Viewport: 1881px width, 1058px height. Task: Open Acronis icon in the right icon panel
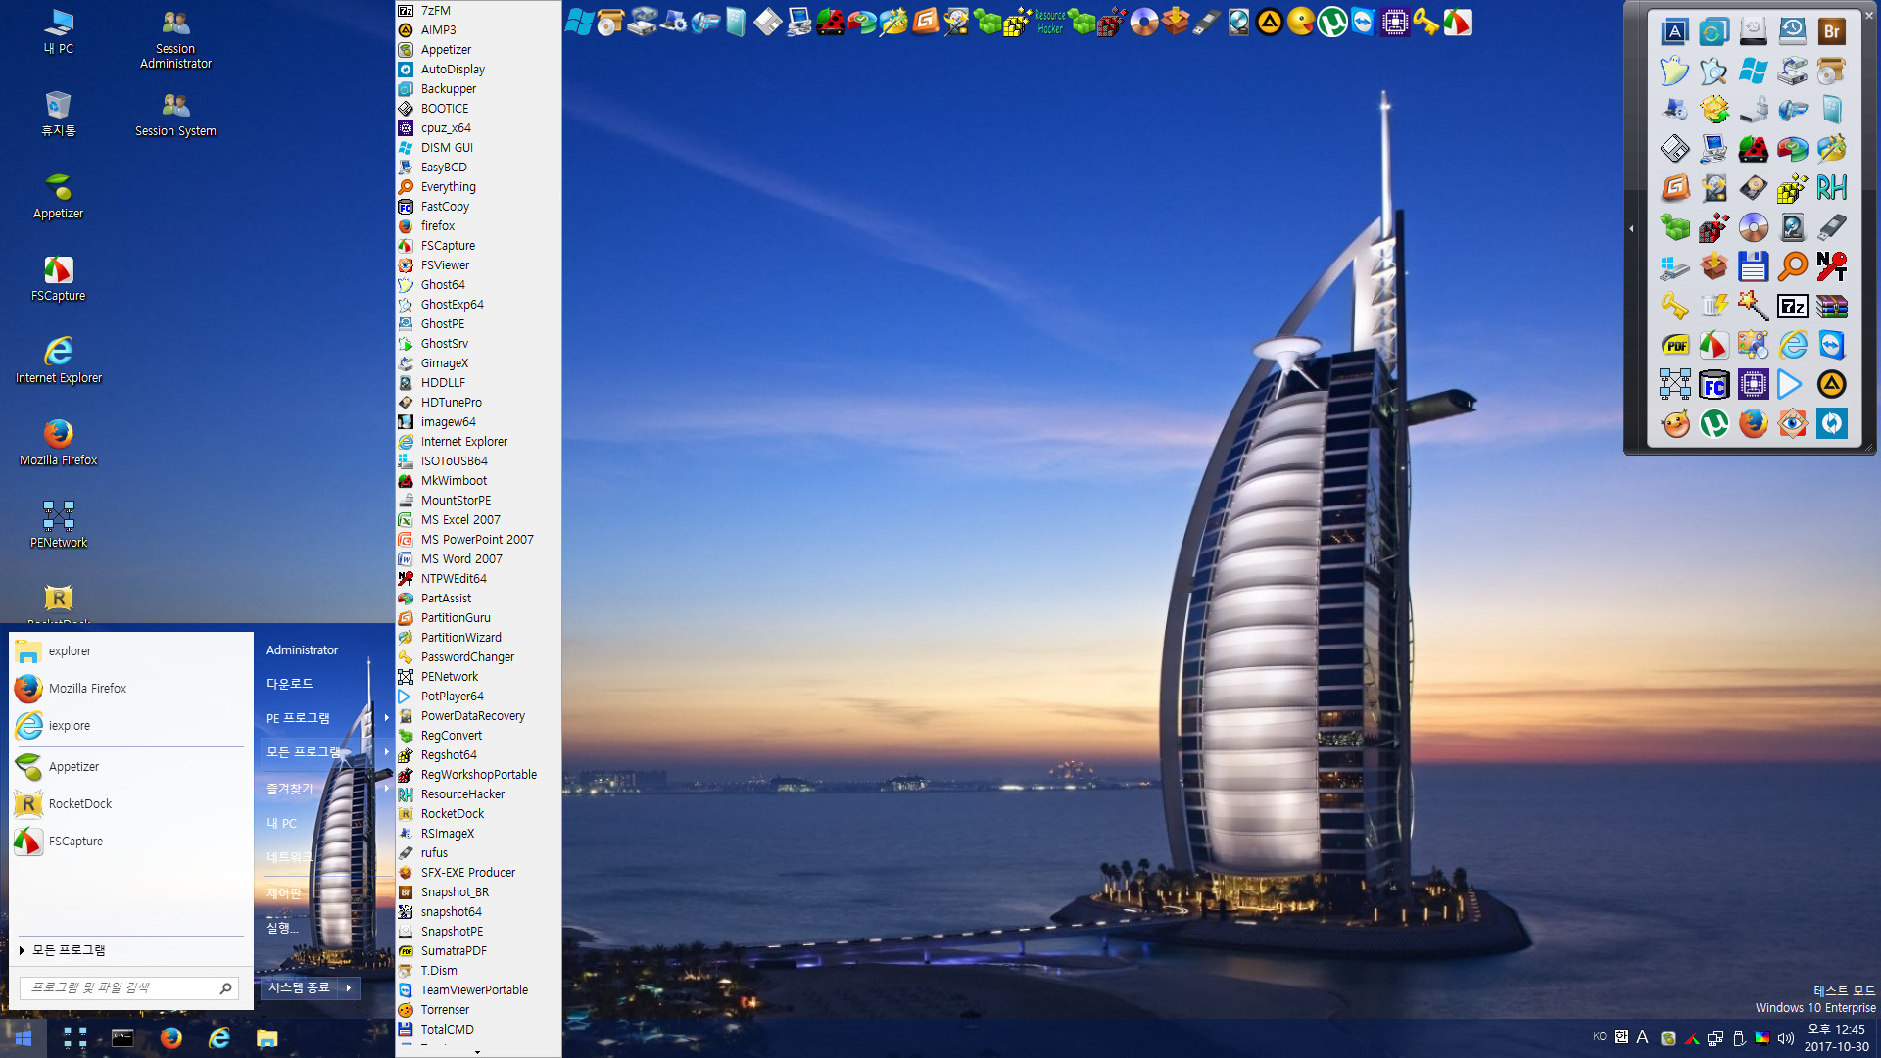coord(1674,31)
